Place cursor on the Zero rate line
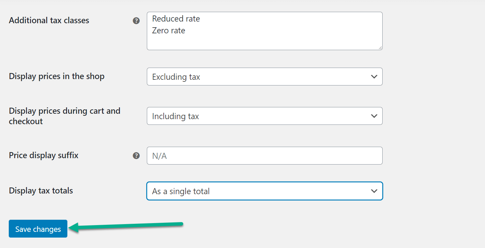This screenshot has height=248, width=485. pyautogui.click(x=169, y=31)
